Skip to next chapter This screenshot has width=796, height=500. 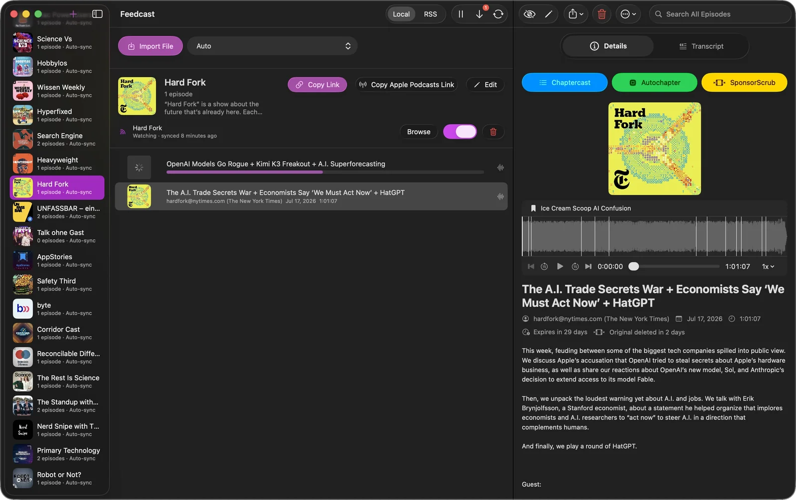[589, 267]
